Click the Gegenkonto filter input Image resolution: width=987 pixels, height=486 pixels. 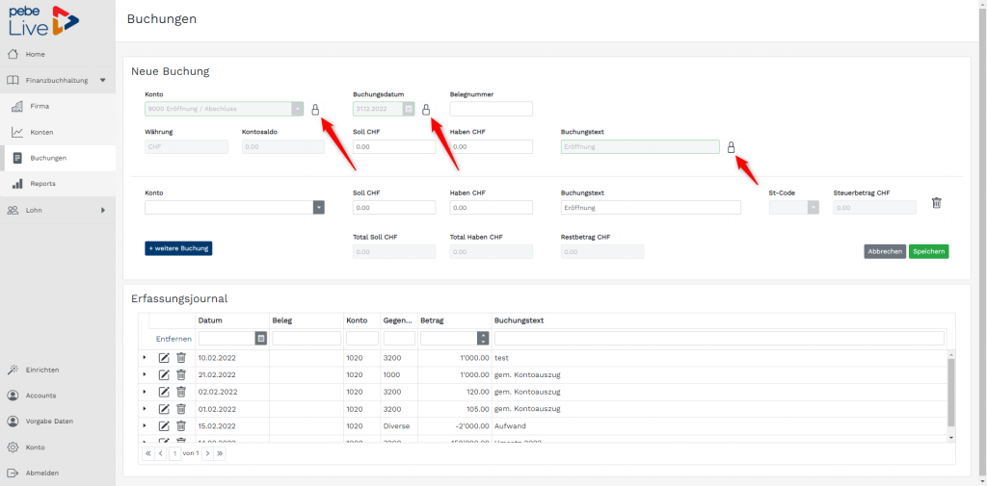[399, 338]
